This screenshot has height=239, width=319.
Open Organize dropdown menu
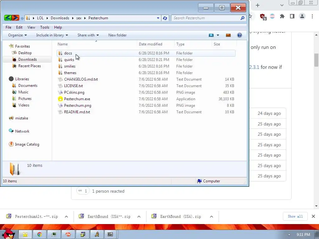coord(17,35)
